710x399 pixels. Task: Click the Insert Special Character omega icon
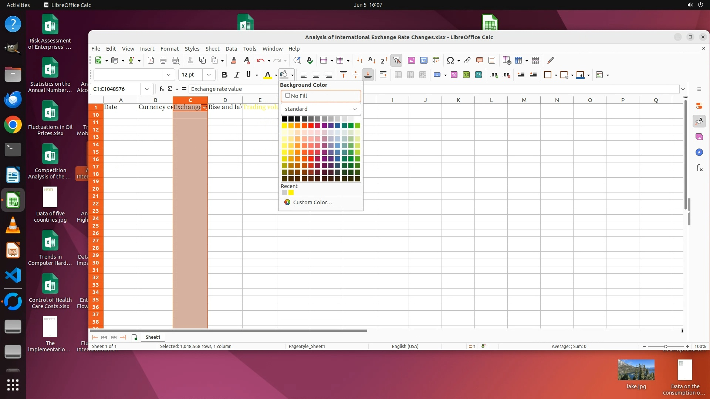(x=450, y=60)
